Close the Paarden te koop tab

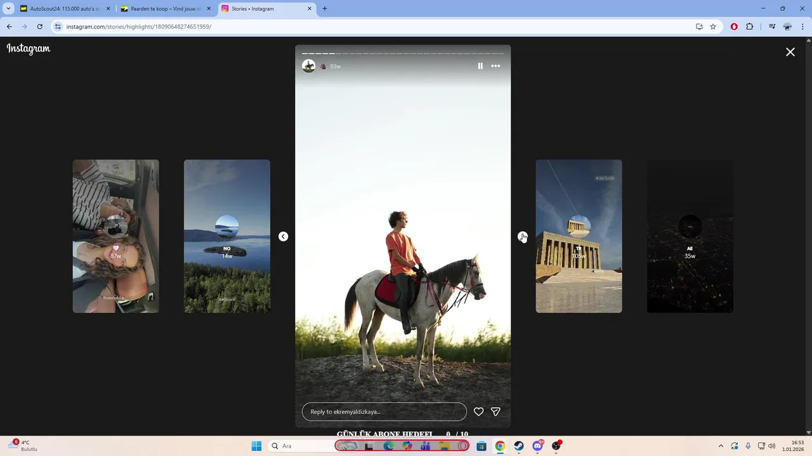coord(209,9)
